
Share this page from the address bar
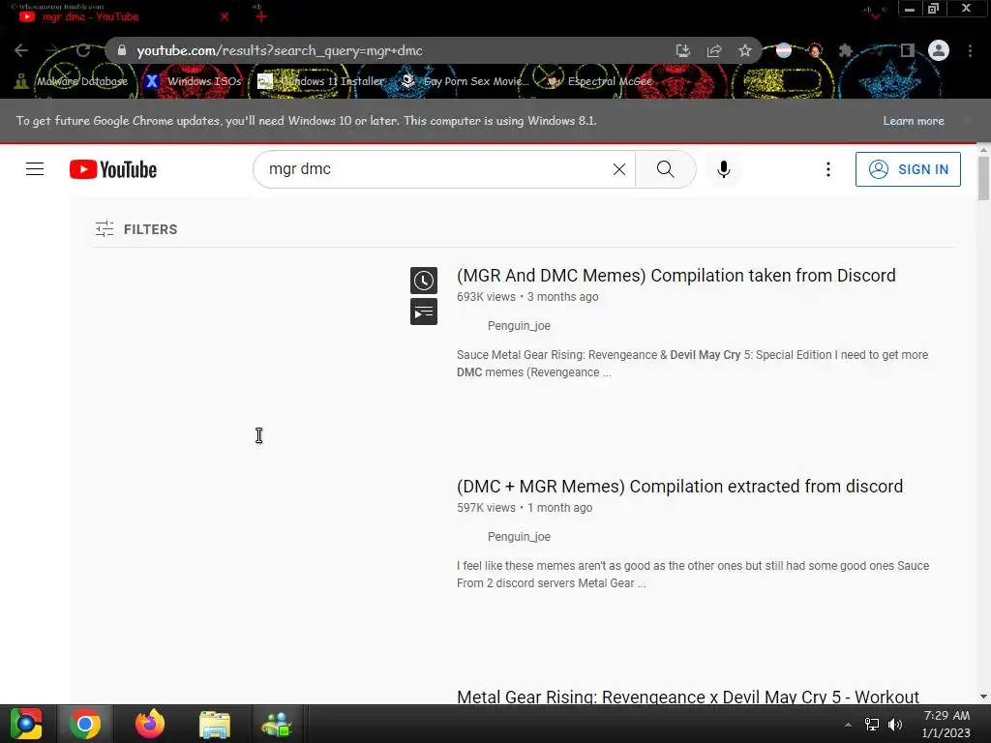coord(714,50)
